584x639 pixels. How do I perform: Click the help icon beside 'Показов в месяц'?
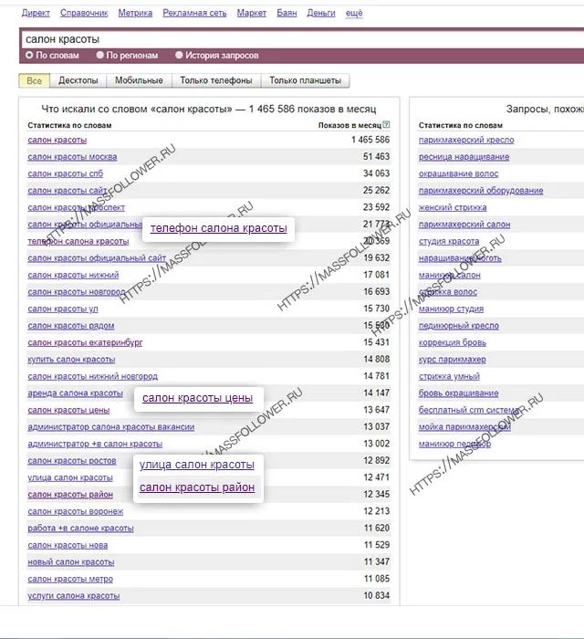tap(387, 125)
